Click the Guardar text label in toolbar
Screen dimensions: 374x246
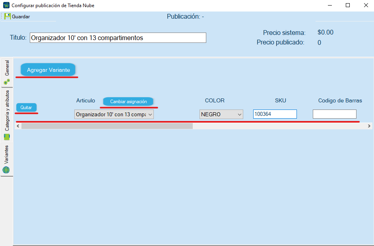21,17
